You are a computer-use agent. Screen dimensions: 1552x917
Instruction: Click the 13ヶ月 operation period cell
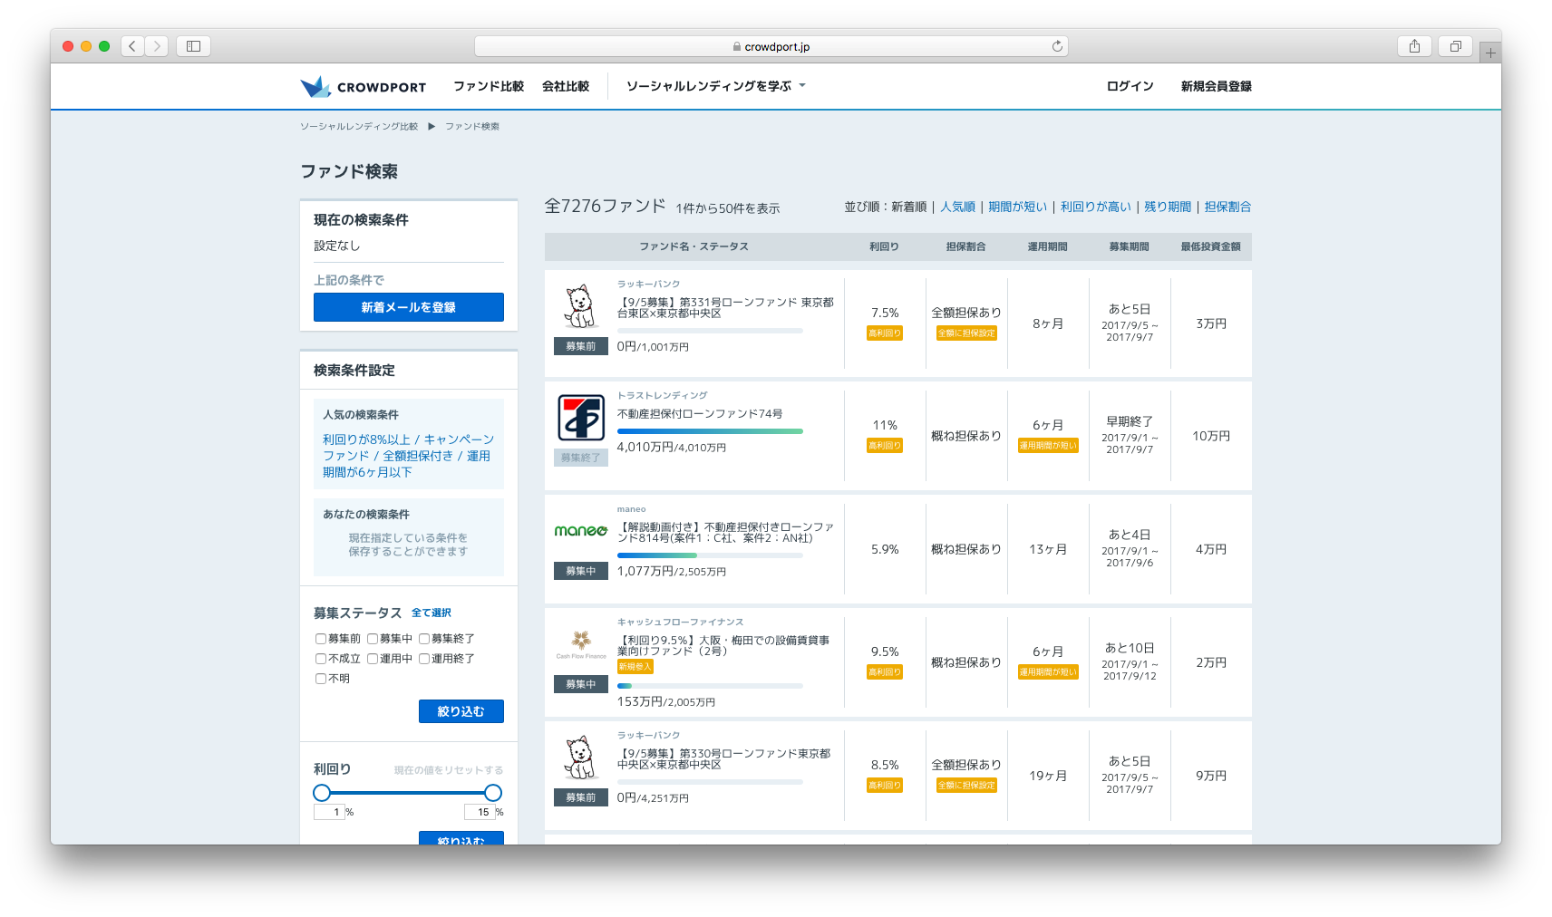tap(1048, 549)
